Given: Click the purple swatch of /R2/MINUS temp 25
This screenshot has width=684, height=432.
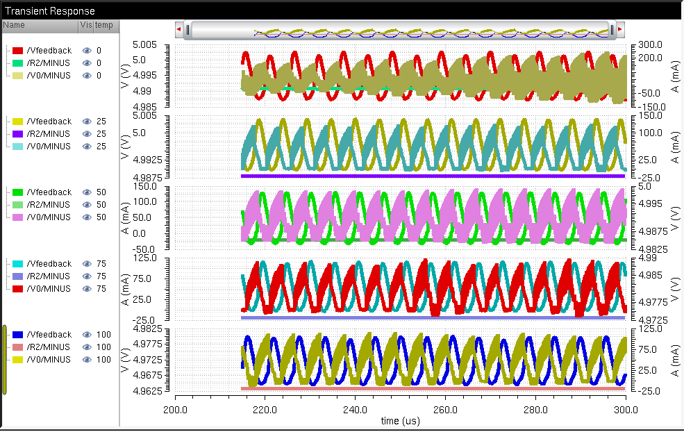Looking at the screenshot, I should pos(18,134).
